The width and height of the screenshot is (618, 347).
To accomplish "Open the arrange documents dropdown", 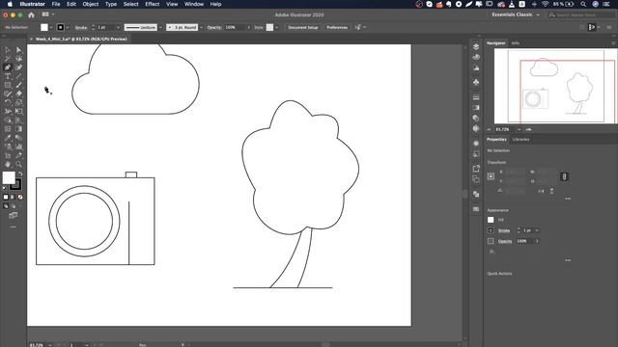I will click(x=48, y=14).
